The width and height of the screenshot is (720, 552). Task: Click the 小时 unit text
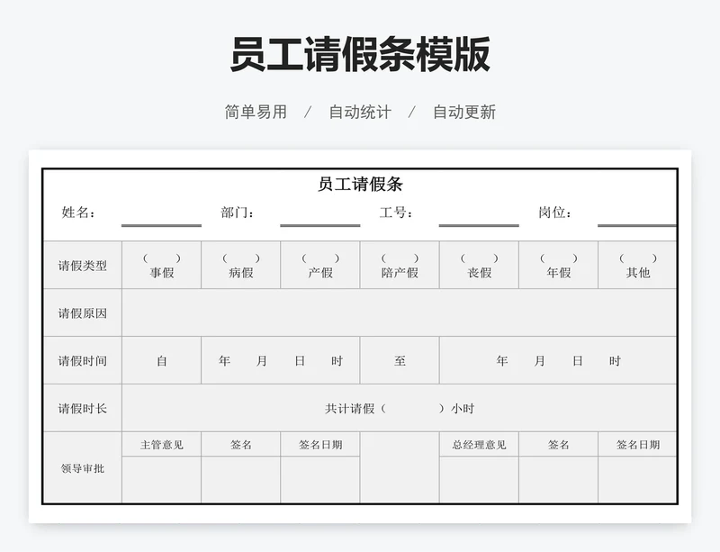(463, 409)
